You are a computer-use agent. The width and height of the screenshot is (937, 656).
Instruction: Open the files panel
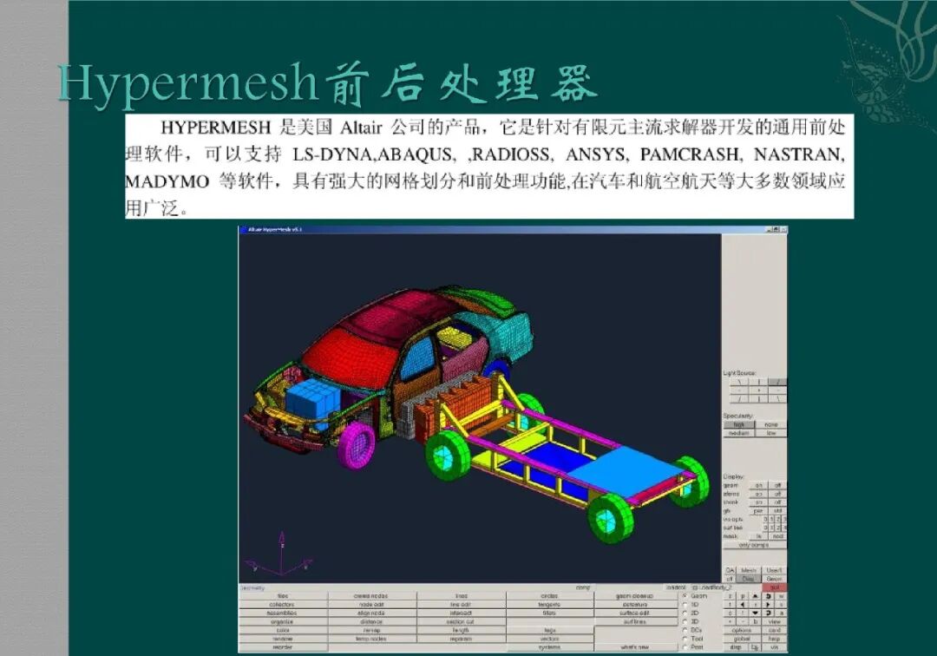(283, 596)
